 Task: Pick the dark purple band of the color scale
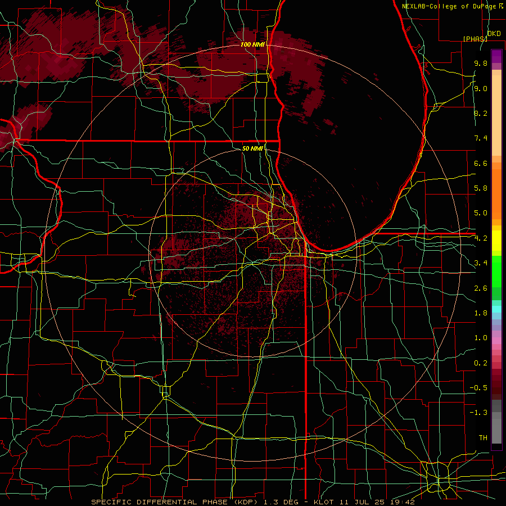click(496, 56)
